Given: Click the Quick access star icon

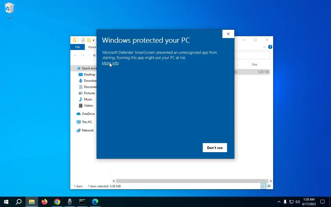Looking at the screenshot, I should click(79, 68).
